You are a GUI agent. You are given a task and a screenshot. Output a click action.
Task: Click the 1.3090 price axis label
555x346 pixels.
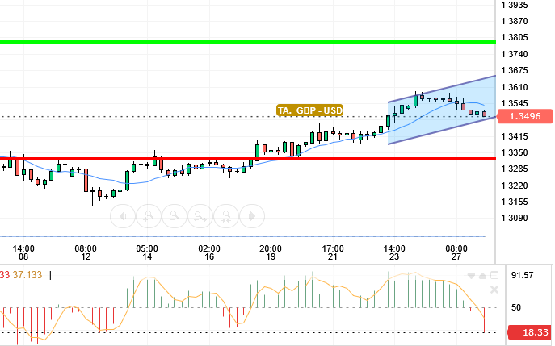(515, 218)
